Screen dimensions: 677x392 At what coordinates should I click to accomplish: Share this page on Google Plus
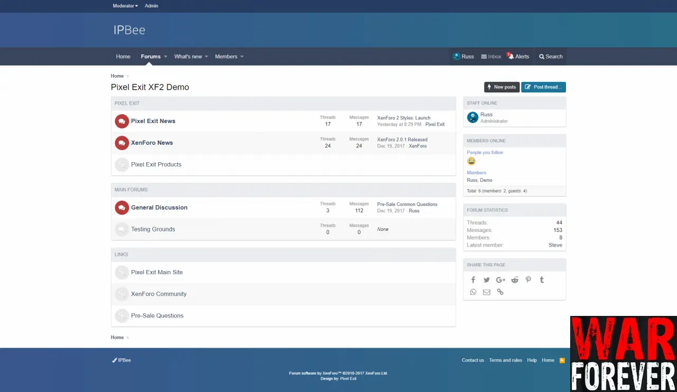[x=500, y=280]
